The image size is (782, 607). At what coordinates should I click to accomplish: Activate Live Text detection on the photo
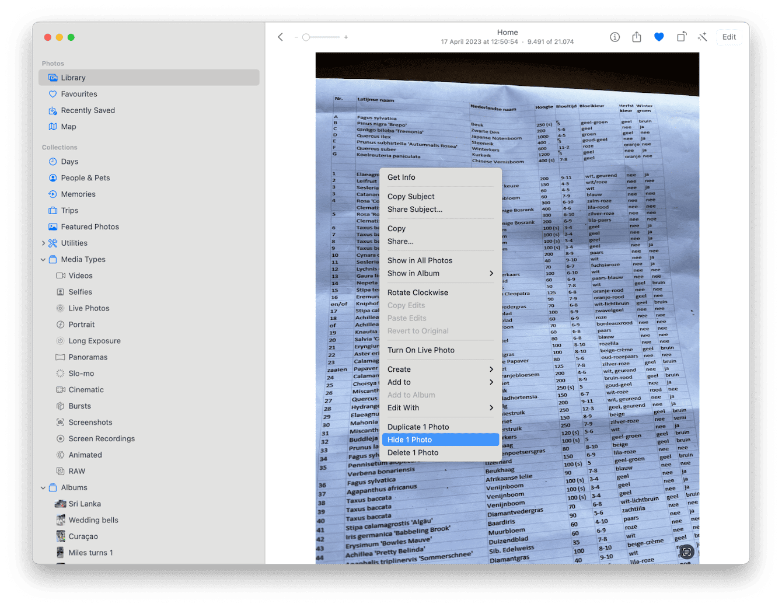point(686,552)
